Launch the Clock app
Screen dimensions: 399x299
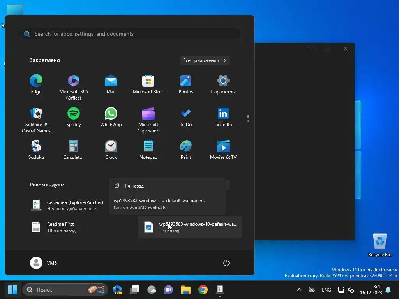click(111, 150)
